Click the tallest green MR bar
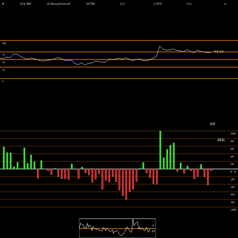Screen dimensions: 238x238 point(160,150)
